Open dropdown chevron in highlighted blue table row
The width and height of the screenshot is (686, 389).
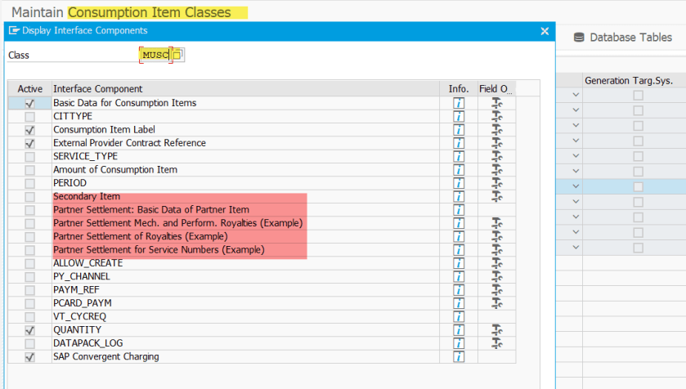576,186
